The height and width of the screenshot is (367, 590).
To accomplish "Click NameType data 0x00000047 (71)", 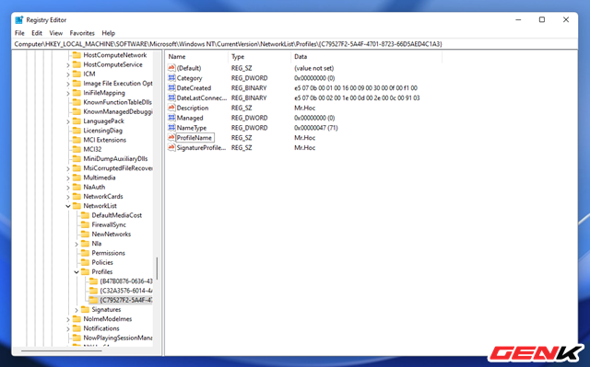I will 316,128.
